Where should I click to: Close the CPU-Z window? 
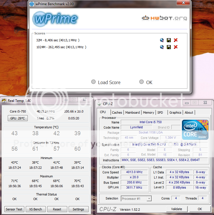[205, 102]
